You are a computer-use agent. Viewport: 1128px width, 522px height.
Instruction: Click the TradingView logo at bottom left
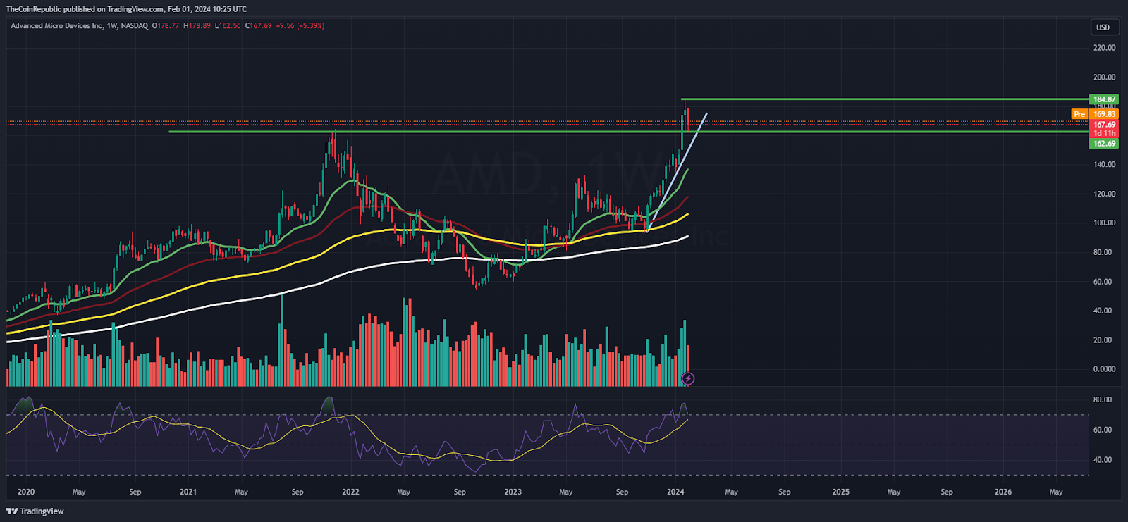35,511
